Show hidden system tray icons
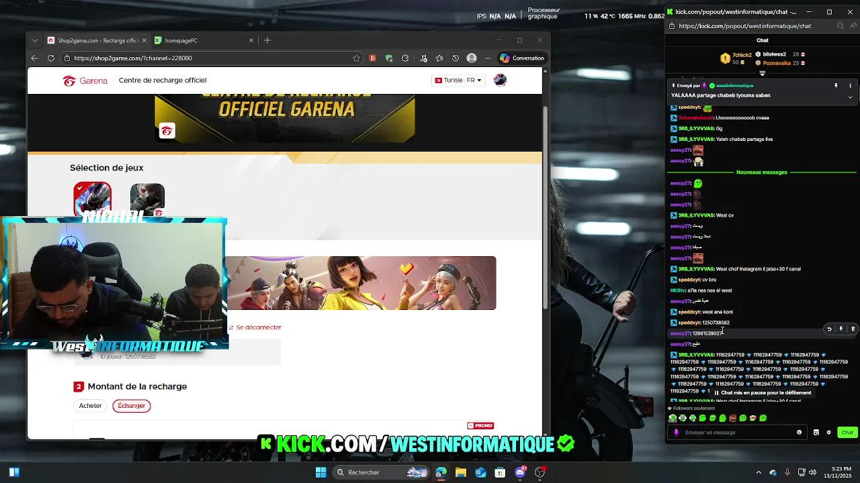The image size is (860, 483). point(759,472)
